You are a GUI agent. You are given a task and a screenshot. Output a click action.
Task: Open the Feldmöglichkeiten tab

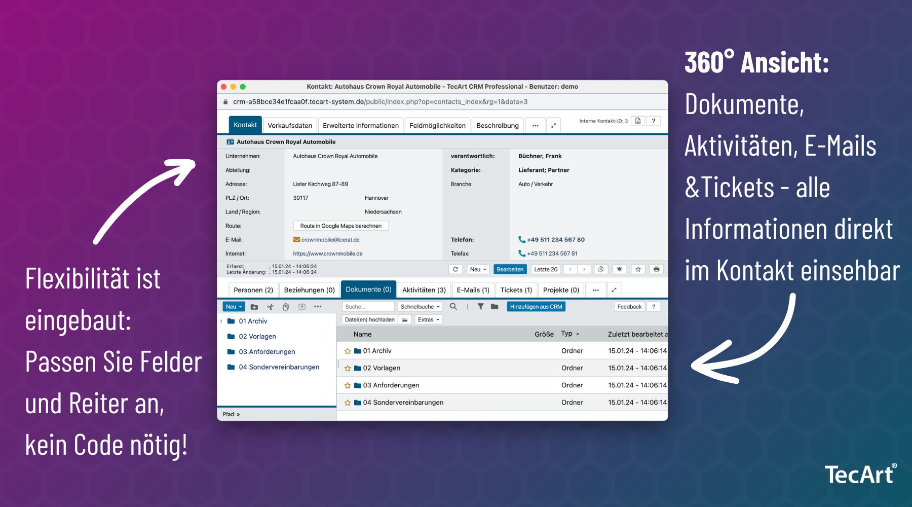tap(437, 125)
